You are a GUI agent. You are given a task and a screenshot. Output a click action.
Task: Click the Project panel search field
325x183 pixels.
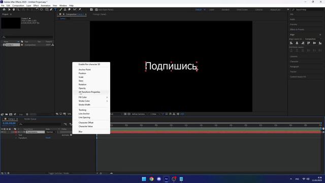[27, 37]
